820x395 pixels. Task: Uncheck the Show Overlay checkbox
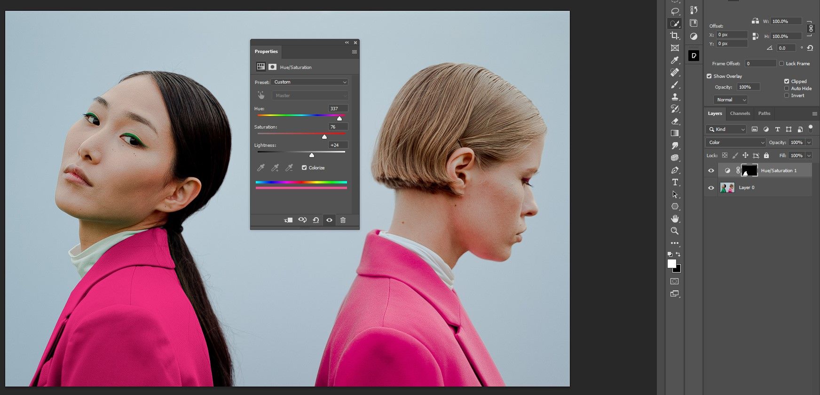709,76
